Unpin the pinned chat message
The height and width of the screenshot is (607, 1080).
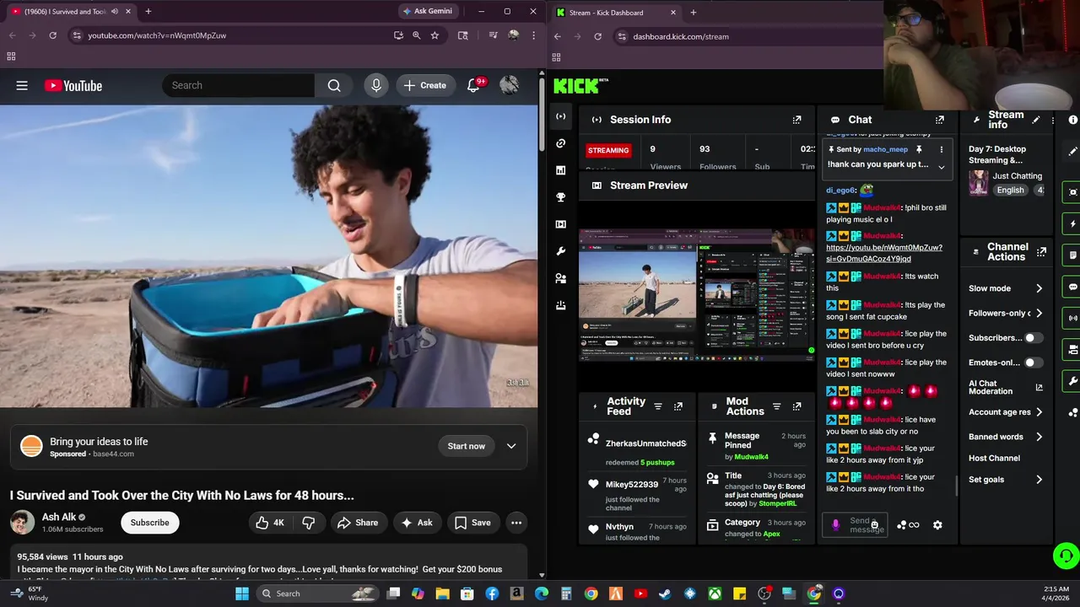919,149
